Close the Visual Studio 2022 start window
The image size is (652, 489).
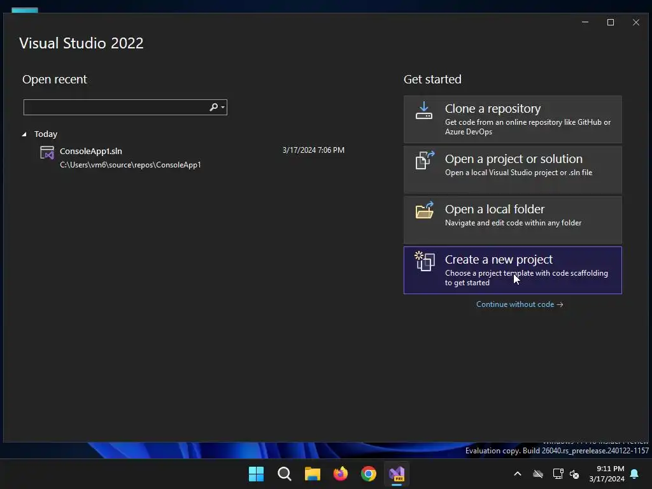(x=636, y=22)
